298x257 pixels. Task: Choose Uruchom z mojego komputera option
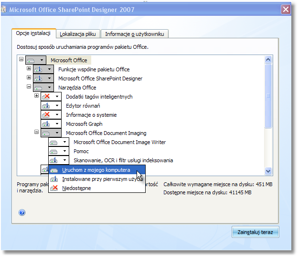tap(97, 170)
